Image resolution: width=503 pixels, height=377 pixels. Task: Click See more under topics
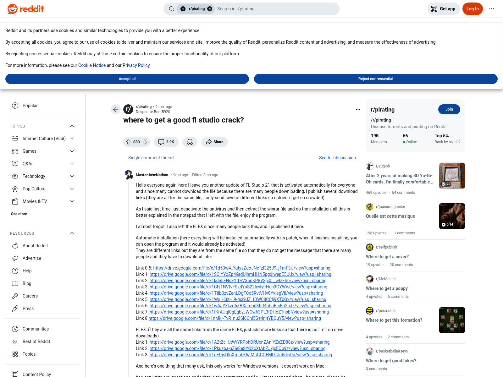click(19, 214)
